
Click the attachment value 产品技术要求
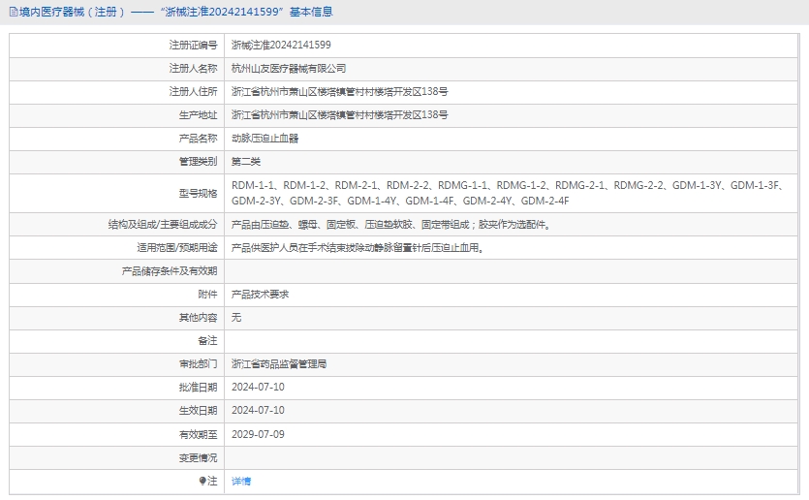pos(260,294)
